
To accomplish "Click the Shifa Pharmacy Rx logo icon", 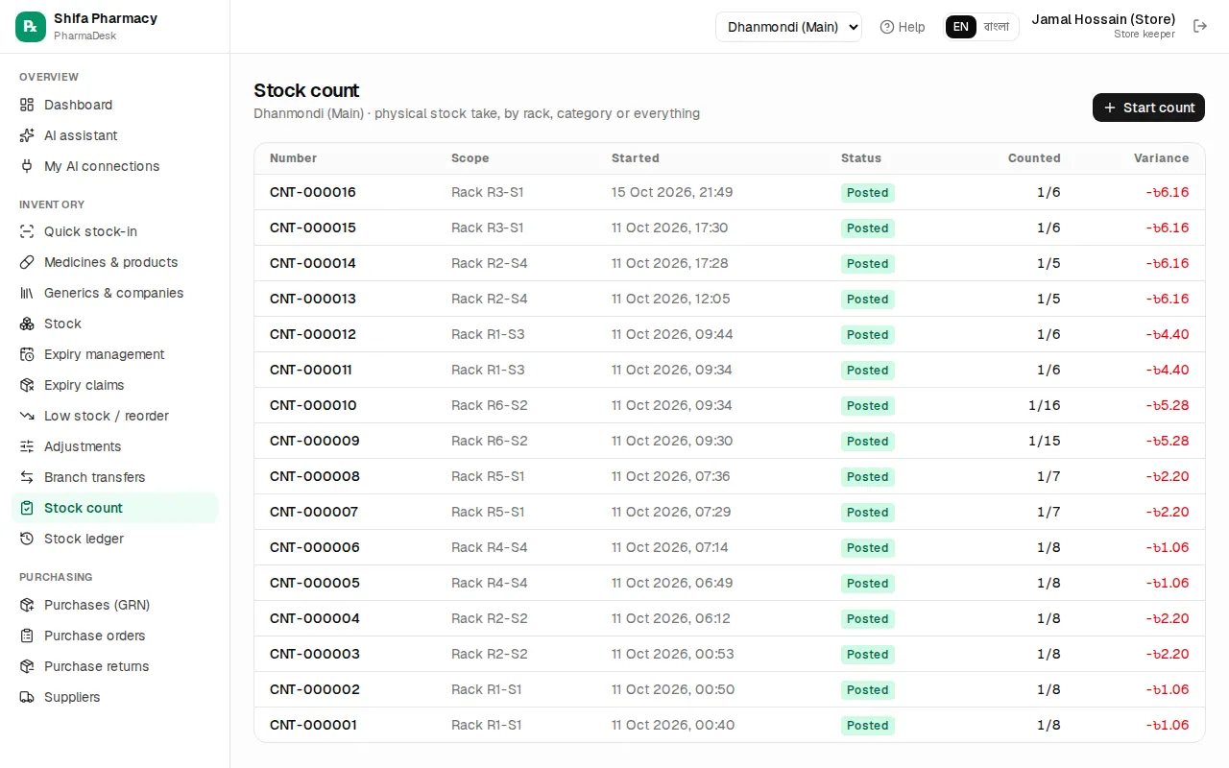I will 31,27.
